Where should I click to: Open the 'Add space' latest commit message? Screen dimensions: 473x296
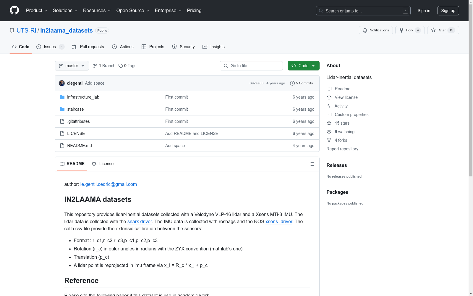coord(95,83)
